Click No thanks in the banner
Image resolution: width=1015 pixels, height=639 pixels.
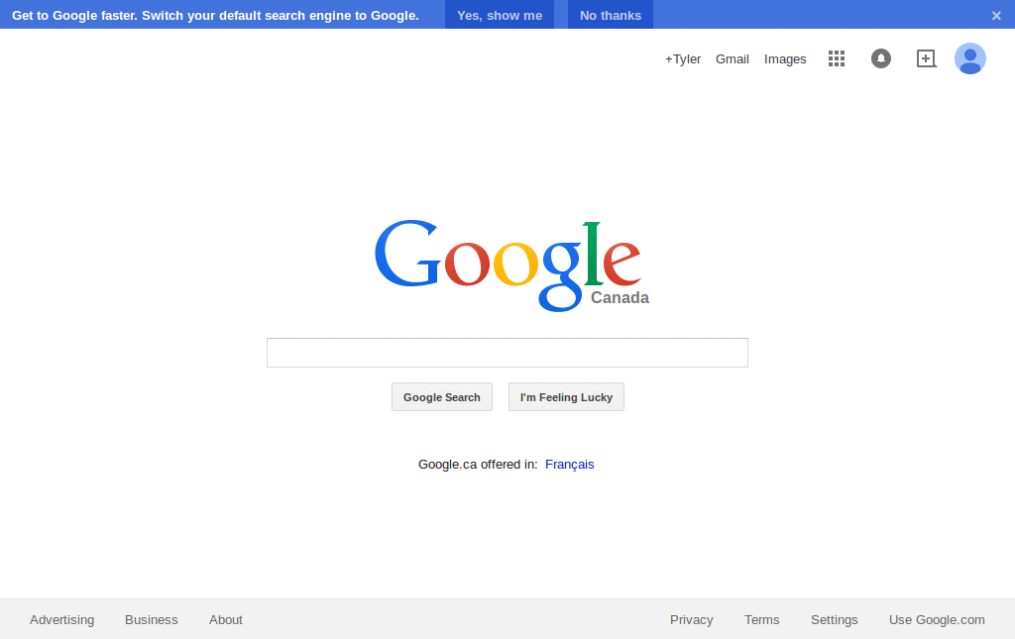611,15
